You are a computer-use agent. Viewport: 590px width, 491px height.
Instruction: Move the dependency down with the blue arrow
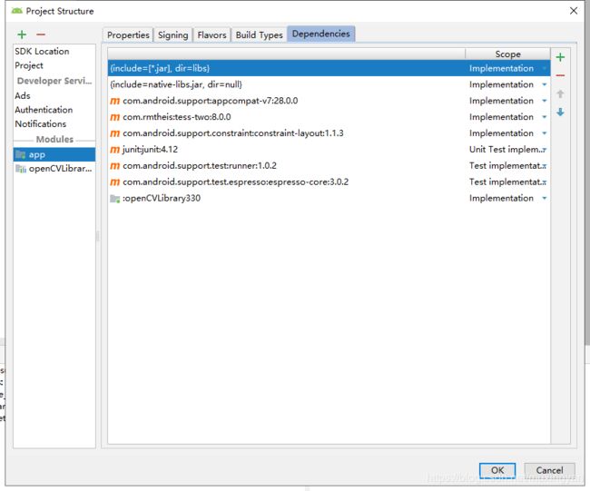click(x=560, y=113)
